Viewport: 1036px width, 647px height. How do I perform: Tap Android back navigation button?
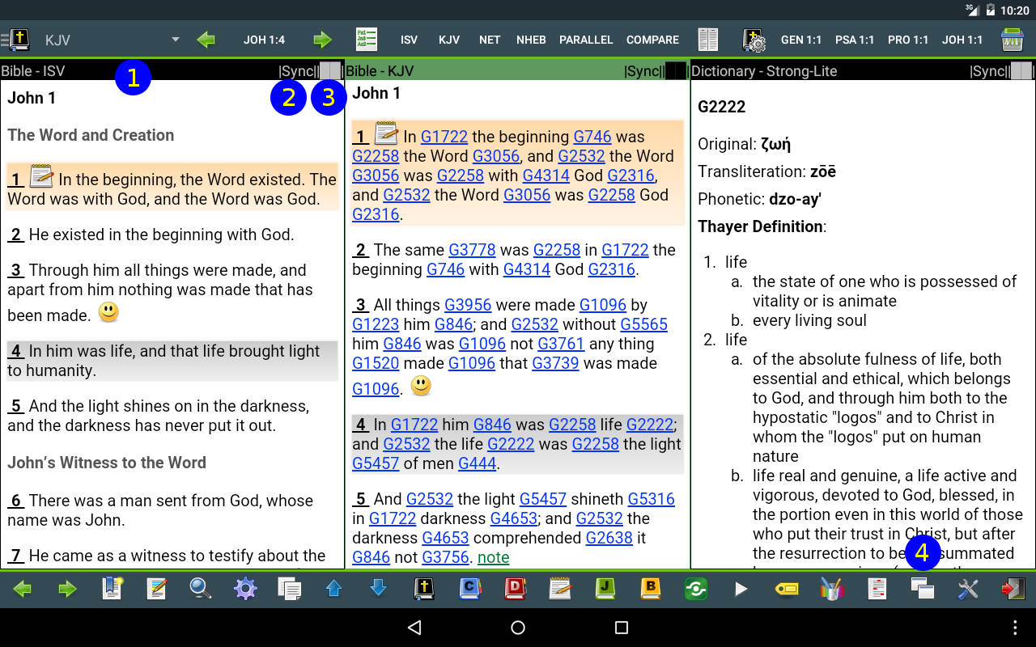[414, 628]
